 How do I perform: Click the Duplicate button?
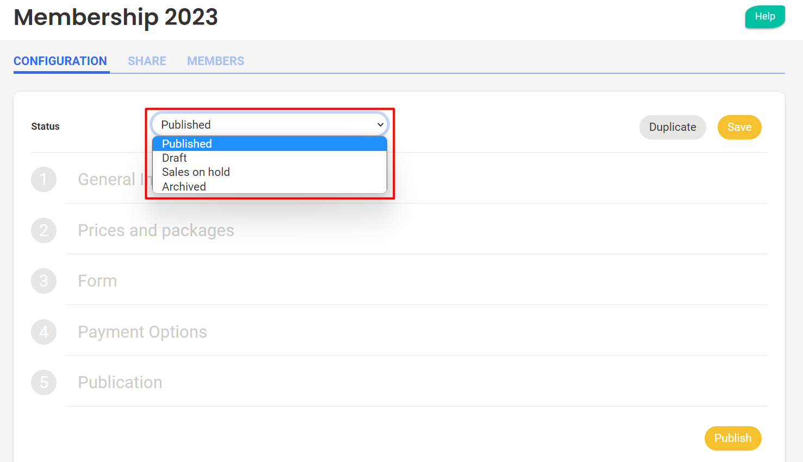pos(673,127)
